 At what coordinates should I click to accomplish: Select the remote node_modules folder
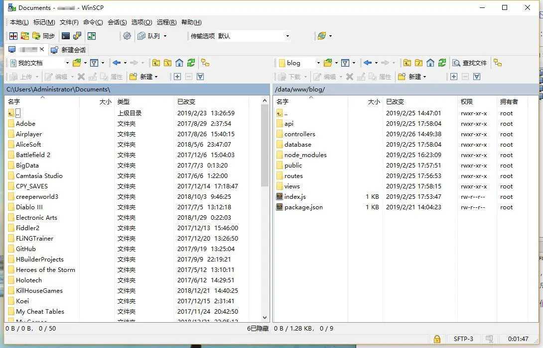pyautogui.click(x=305, y=155)
